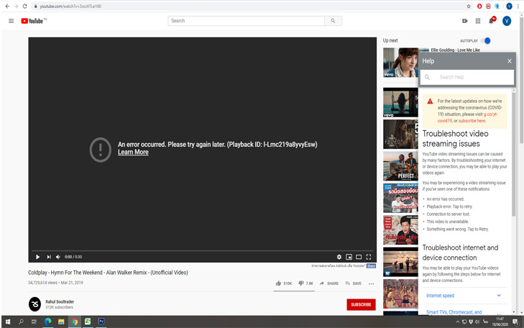Open Microsoft Edge from the taskbar

(x=47, y=322)
